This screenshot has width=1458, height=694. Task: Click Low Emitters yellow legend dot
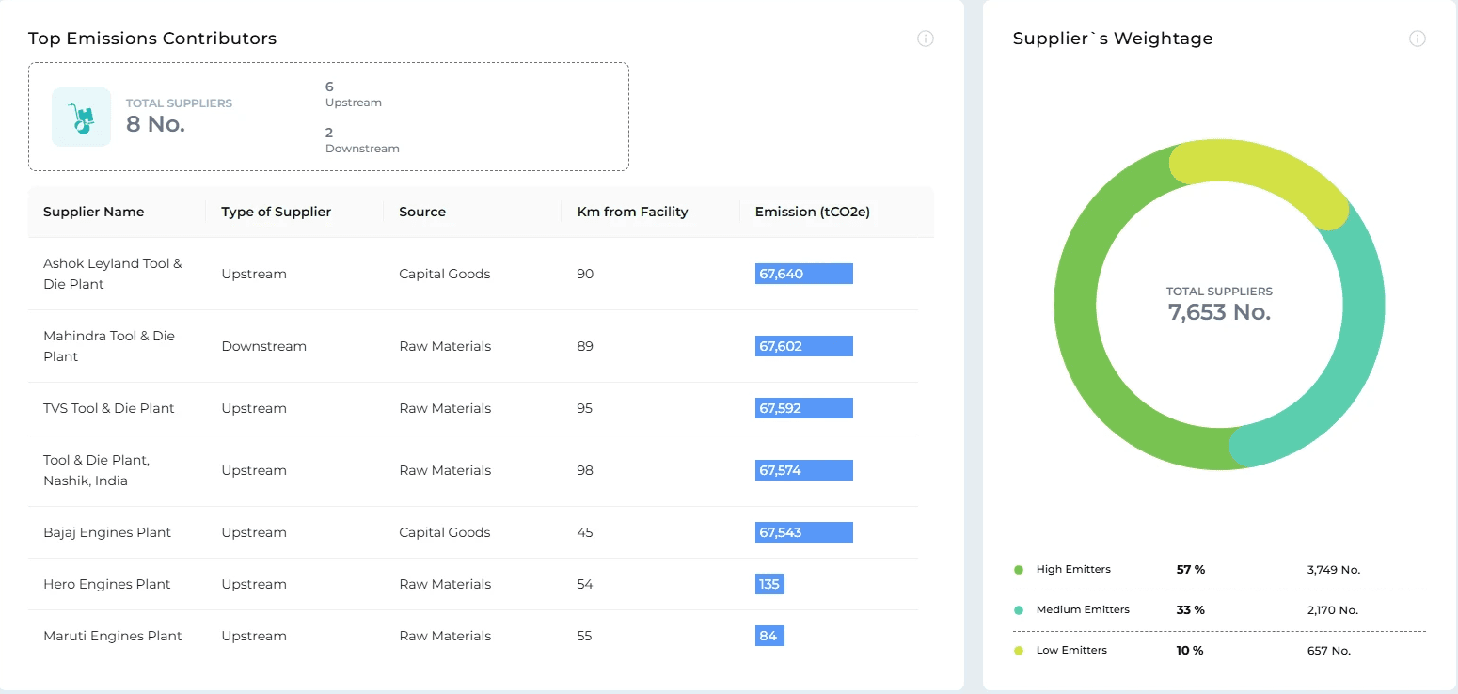(x=1019, y=651)
